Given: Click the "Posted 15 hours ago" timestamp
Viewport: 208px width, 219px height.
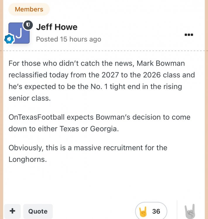Looking at the screenshot, I should [68, 39].
